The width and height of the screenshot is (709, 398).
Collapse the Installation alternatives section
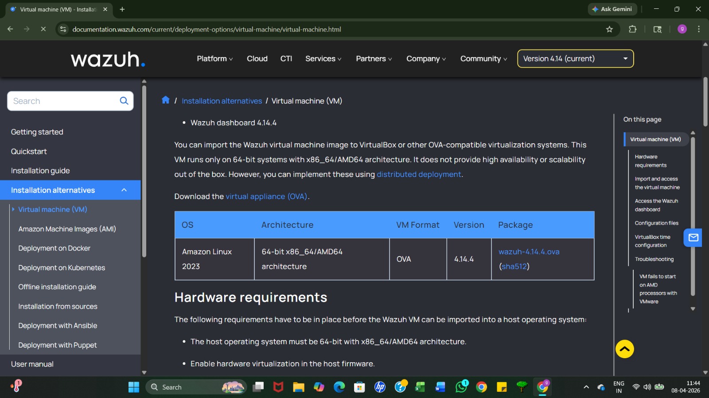tap(124, 190)
